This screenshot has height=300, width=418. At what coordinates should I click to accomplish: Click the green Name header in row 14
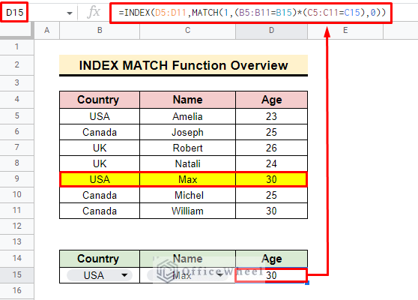coord(188,259)
